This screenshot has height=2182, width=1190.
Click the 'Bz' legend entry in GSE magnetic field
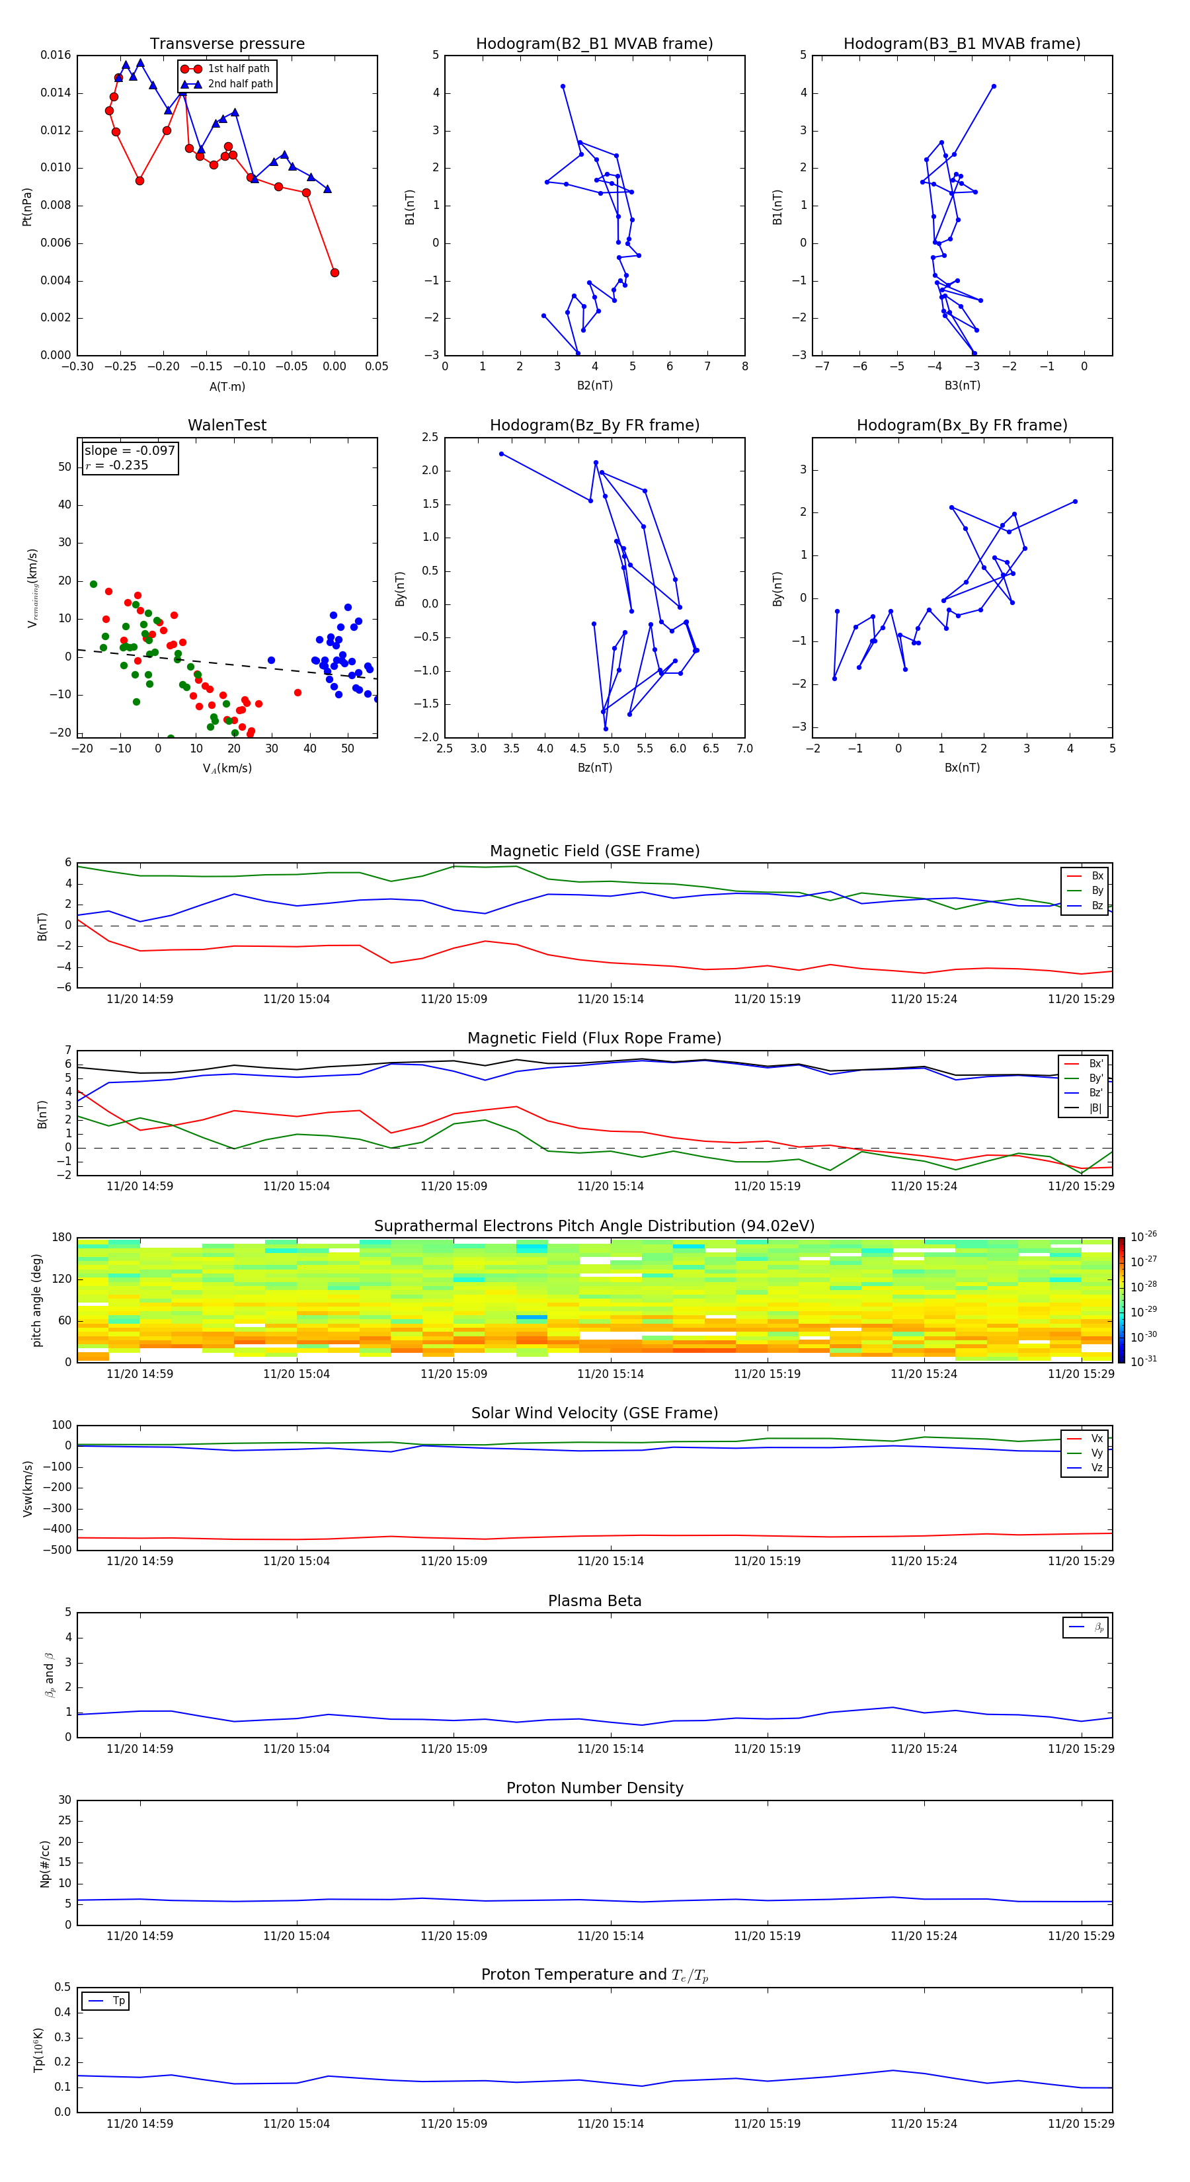tap(1085, 905)
